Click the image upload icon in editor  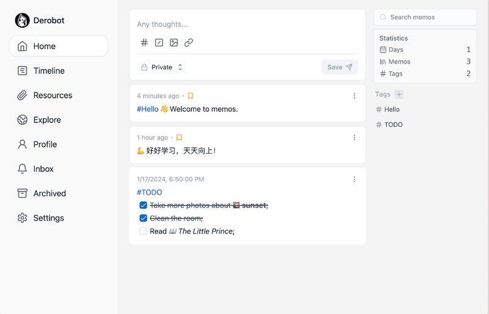tap(174, 43)
